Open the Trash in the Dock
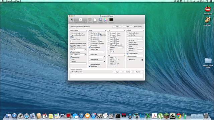This screenshot has height=120, width=214. pyautogui.click(x=206, y=116)
